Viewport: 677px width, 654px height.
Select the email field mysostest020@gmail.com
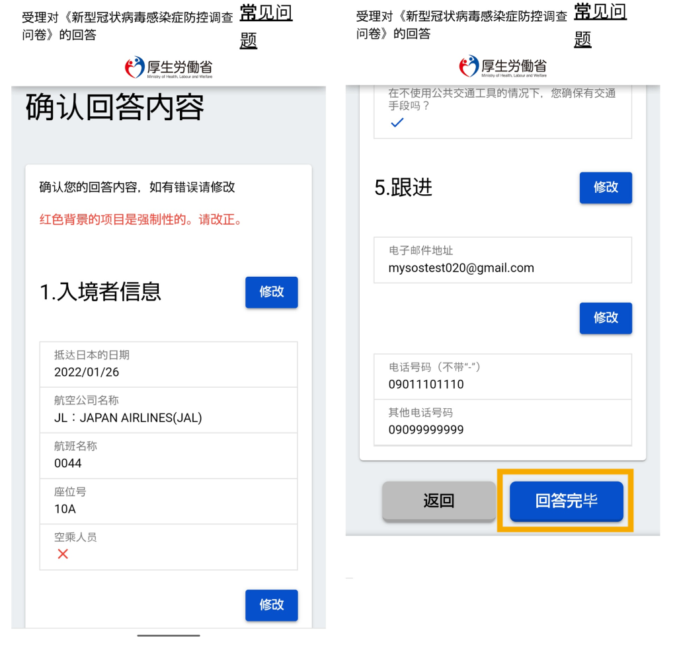[x=502, y=260]
